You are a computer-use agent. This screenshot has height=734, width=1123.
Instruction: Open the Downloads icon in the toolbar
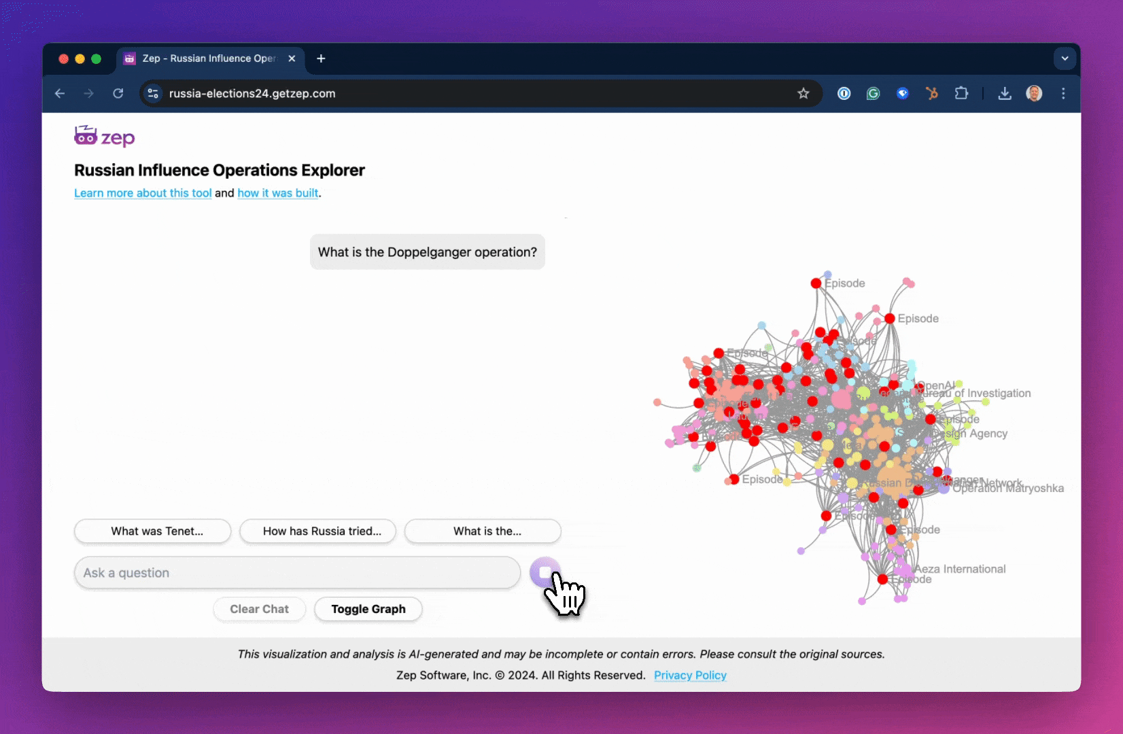(x=1005, y=93)
